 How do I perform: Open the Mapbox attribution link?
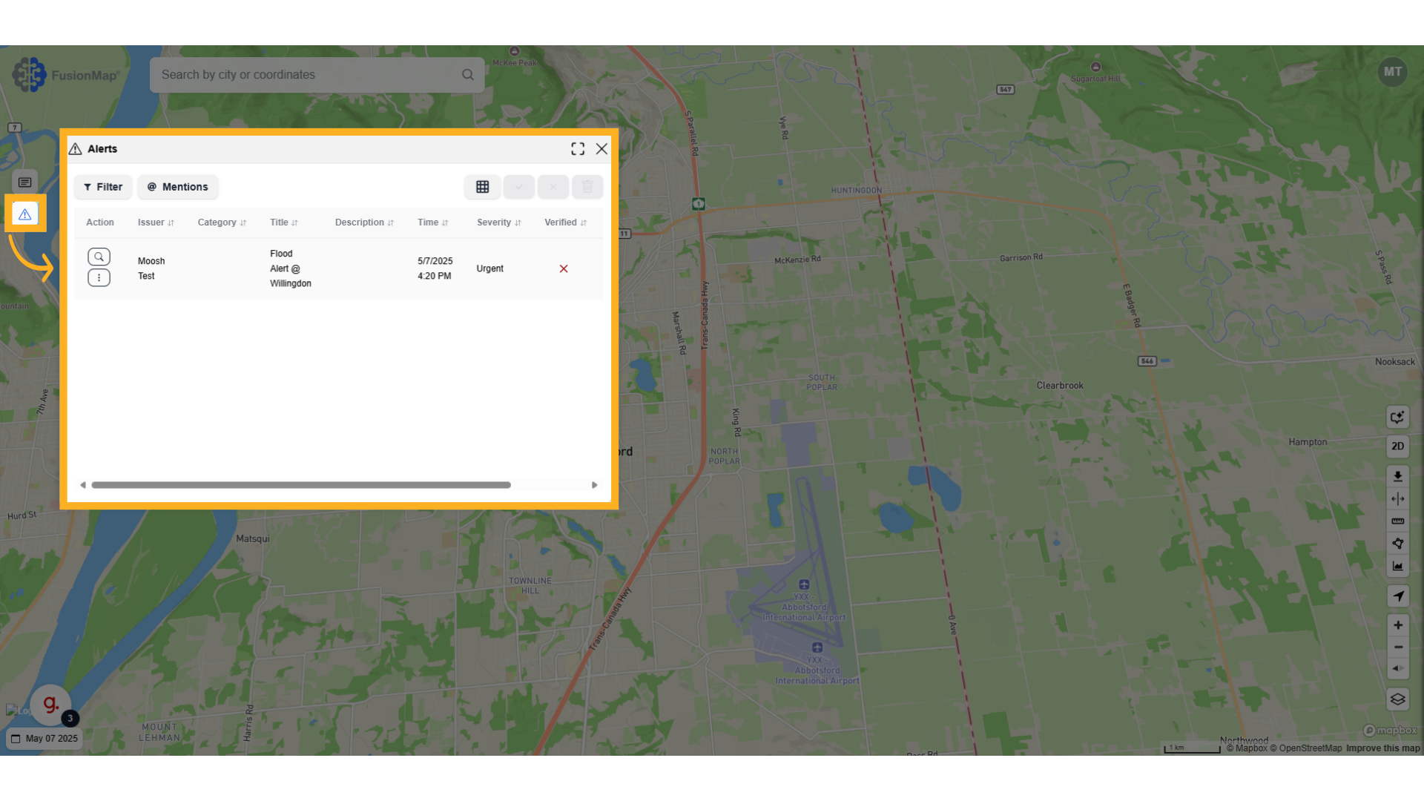point(1247,748)
